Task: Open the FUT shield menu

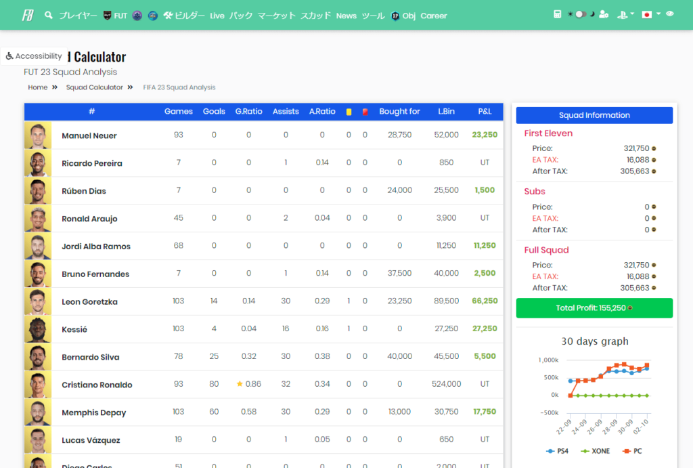Action: (115, 16)
